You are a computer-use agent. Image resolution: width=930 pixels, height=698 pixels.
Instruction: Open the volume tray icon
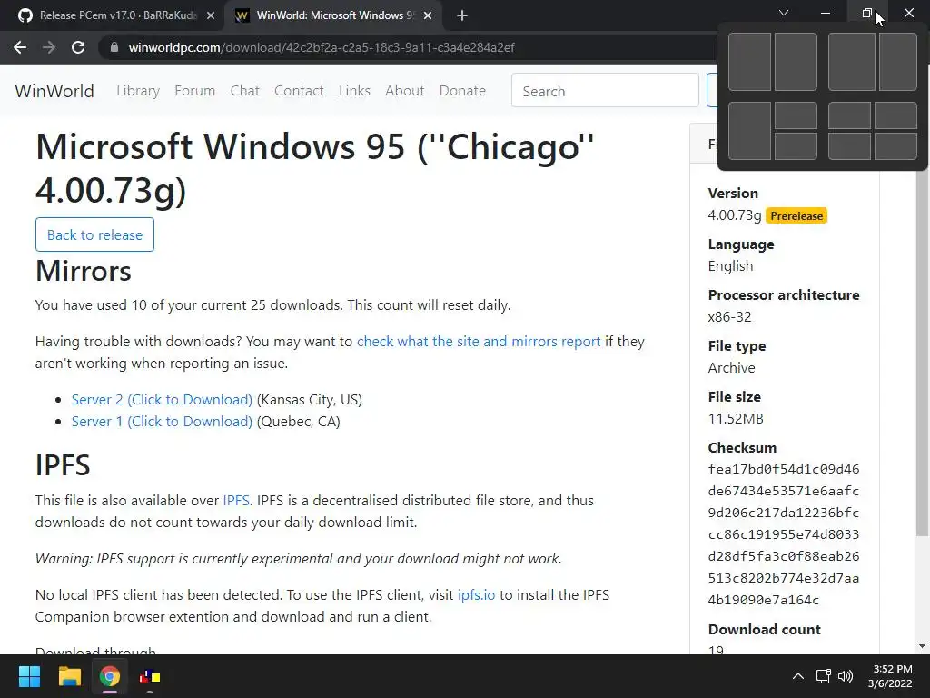(x=846, y=676)
